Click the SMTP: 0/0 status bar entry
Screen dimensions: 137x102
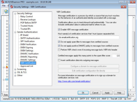tap(84, 99)
